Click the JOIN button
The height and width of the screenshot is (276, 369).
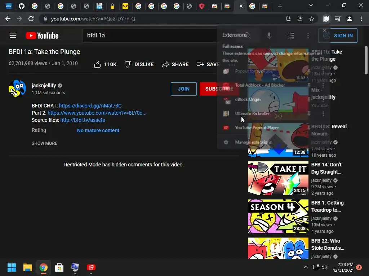click(x=183, y=89)
